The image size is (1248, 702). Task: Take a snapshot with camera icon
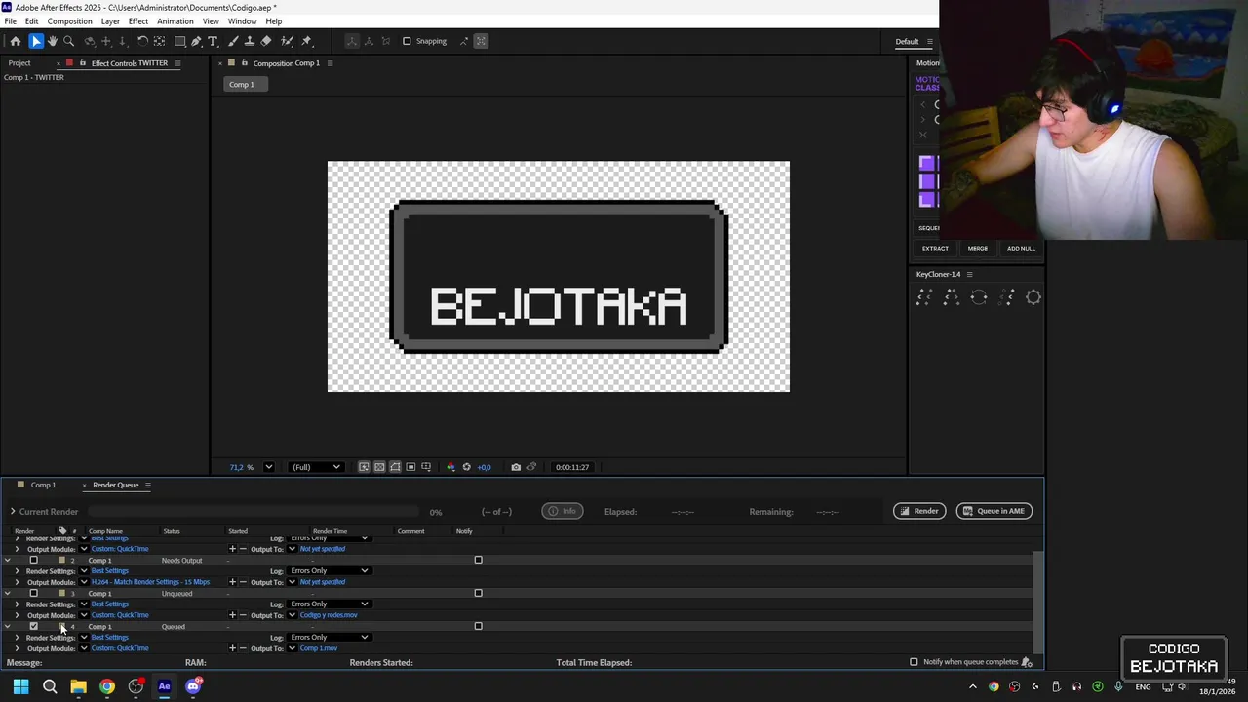click(x=516, y=467)
